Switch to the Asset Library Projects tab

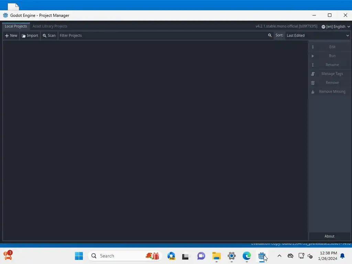50,26
